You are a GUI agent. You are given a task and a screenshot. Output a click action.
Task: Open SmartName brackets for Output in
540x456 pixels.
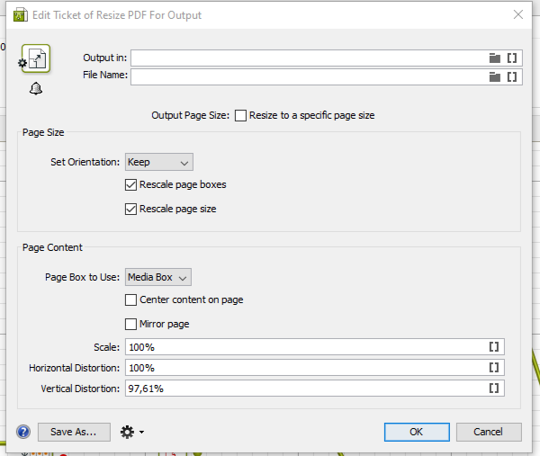512,58
